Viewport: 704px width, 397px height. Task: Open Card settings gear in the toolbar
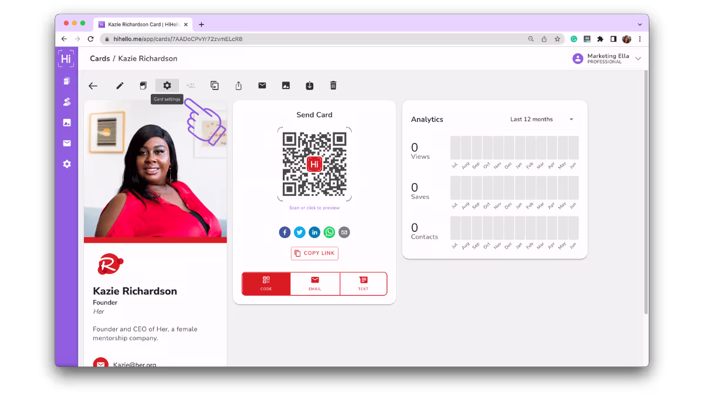167,86
